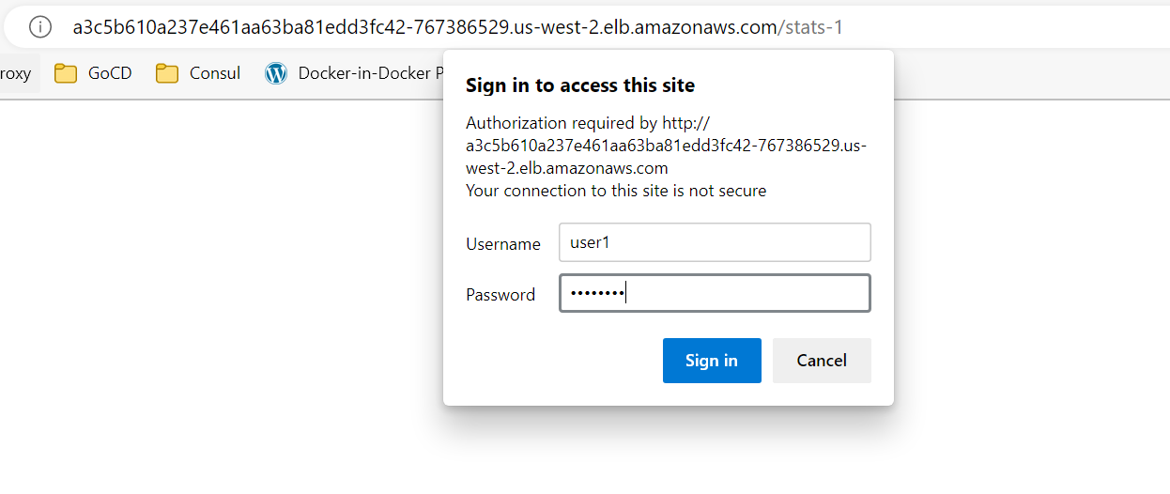Click the Consul bookmark folder icon
The width and height of the screenshot is (1170, 494).
[x=167, y=73]
